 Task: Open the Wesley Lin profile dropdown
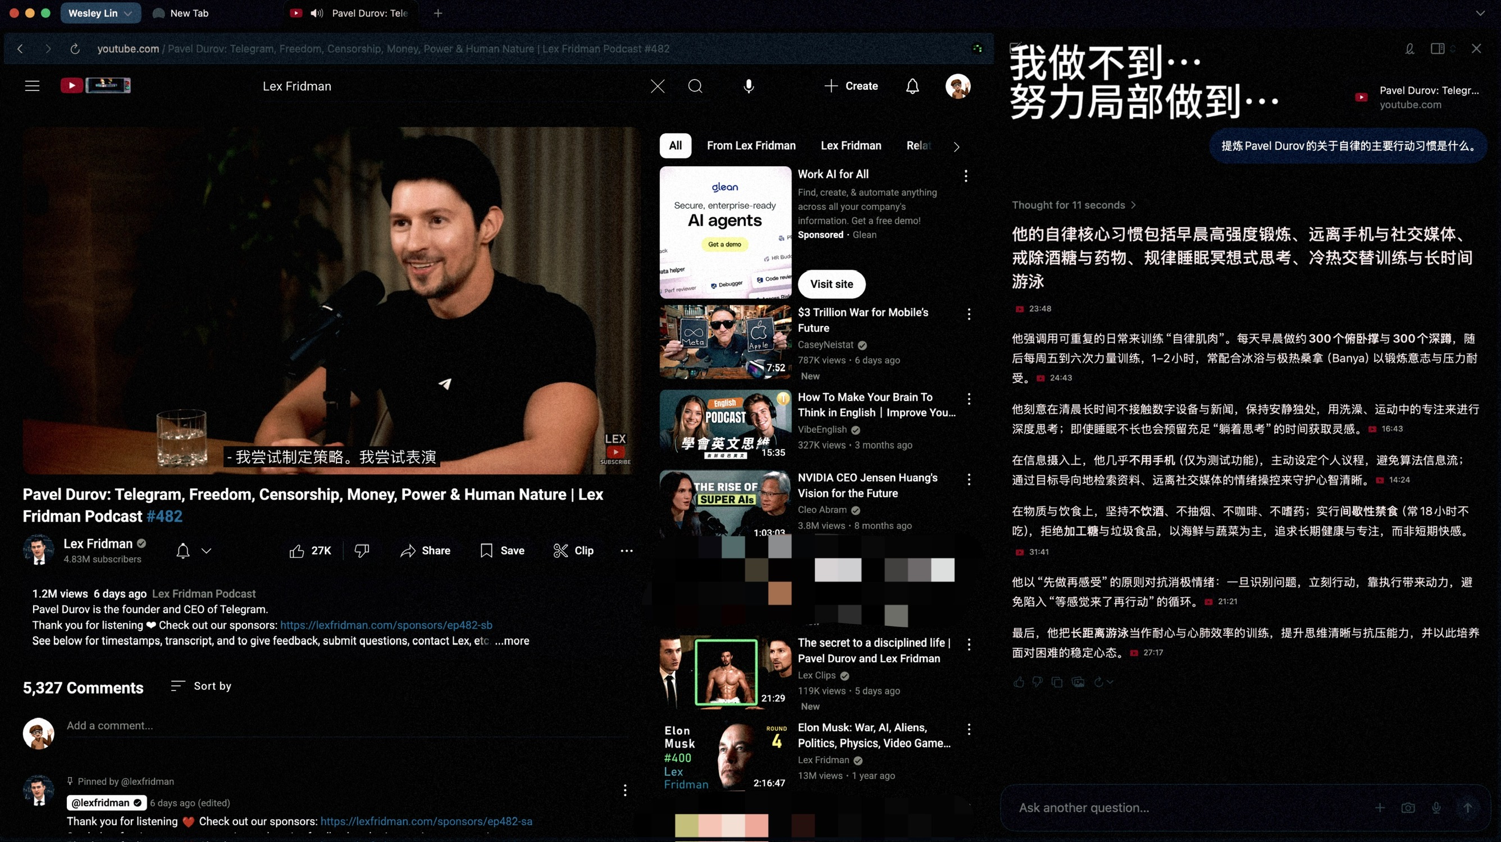[x=100, y=13]
